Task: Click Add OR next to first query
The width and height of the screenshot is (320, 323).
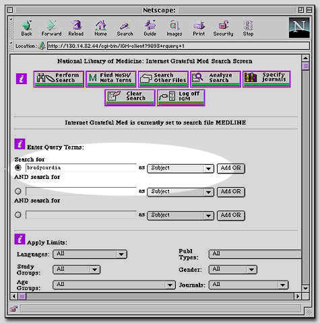Action: [231, 168]
